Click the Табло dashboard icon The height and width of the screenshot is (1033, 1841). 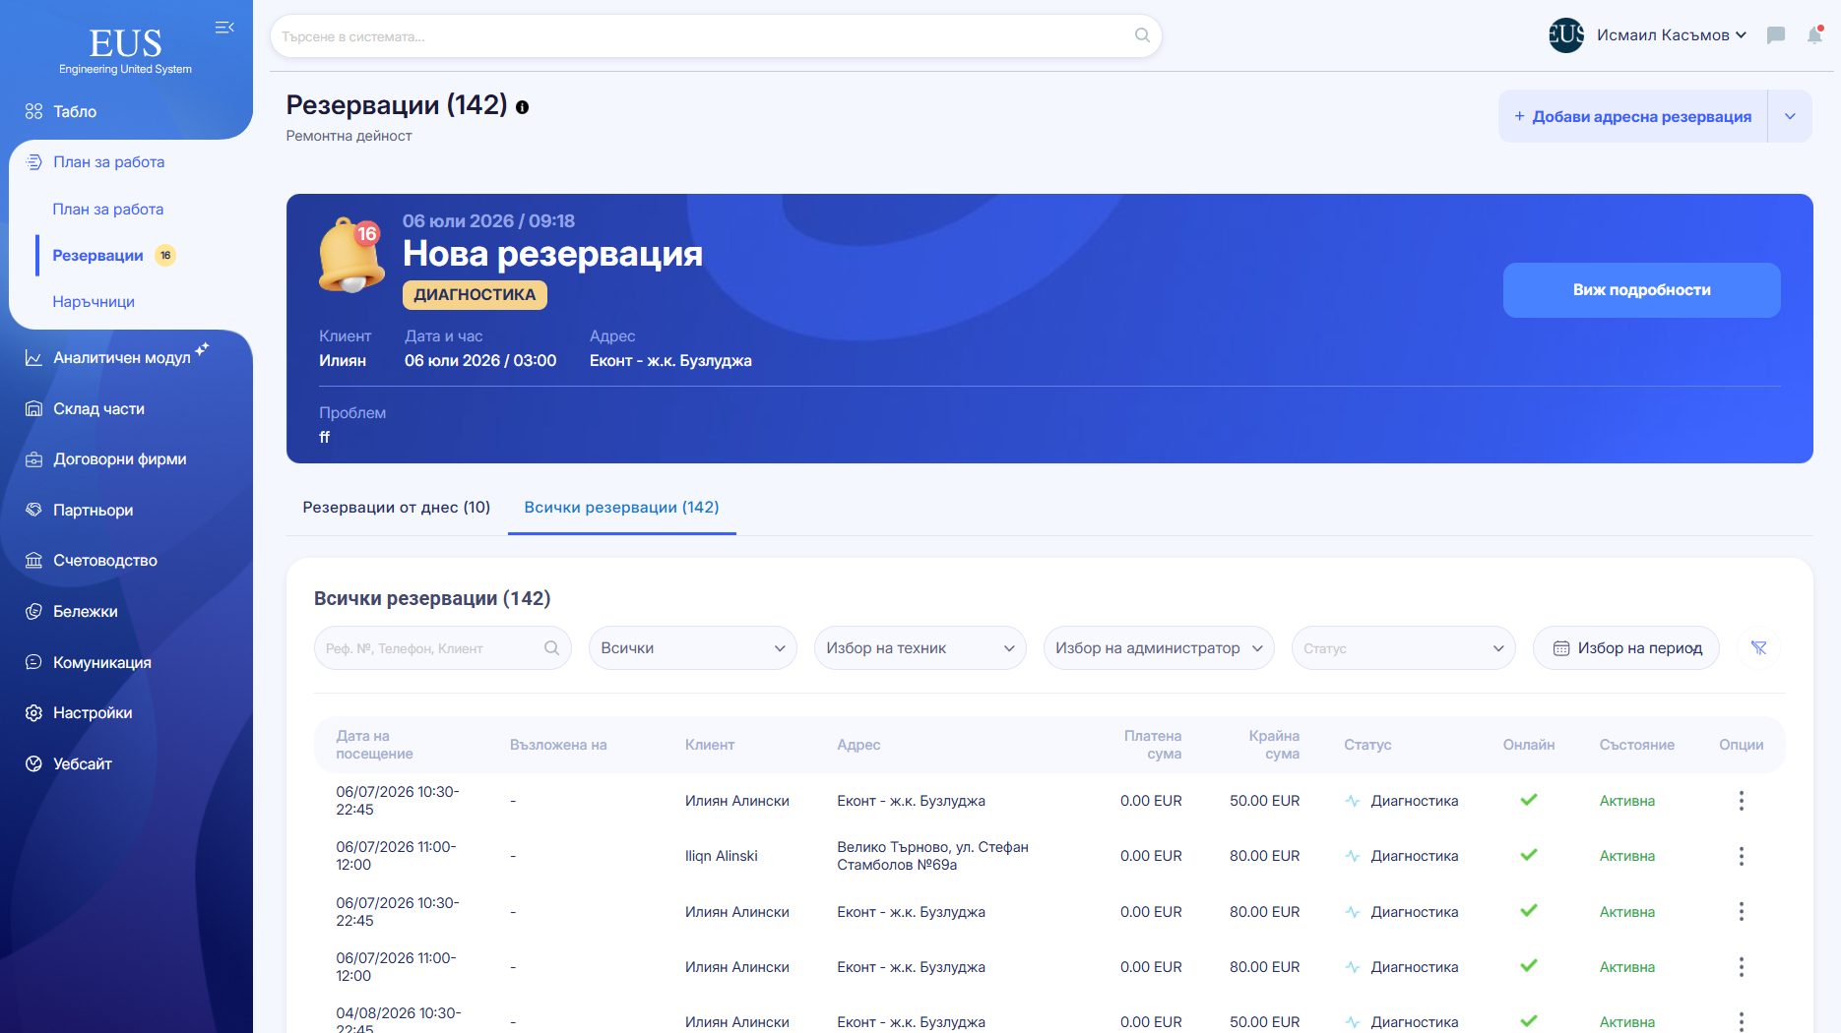33,111
